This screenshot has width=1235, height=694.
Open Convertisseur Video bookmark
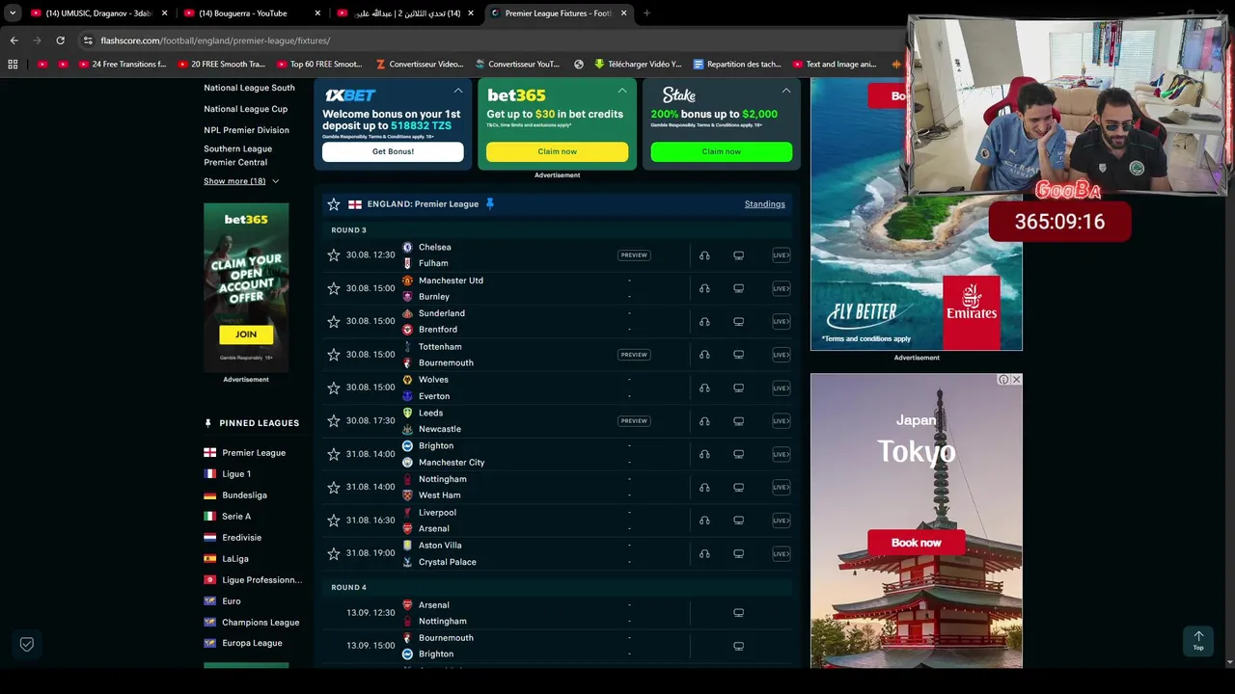(419, 65)
